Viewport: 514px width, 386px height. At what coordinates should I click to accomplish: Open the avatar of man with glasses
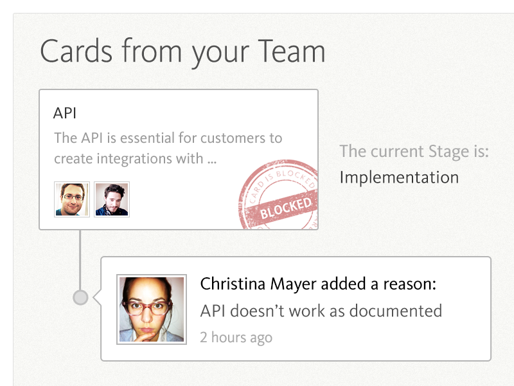click(x=72, y=199)
